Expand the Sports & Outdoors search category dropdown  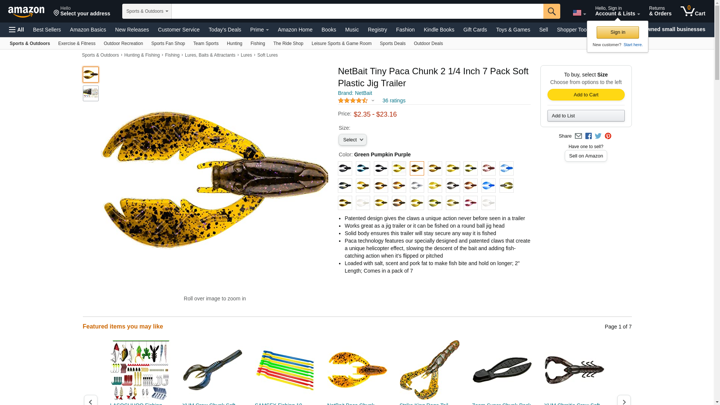click(x=147, y=11)
